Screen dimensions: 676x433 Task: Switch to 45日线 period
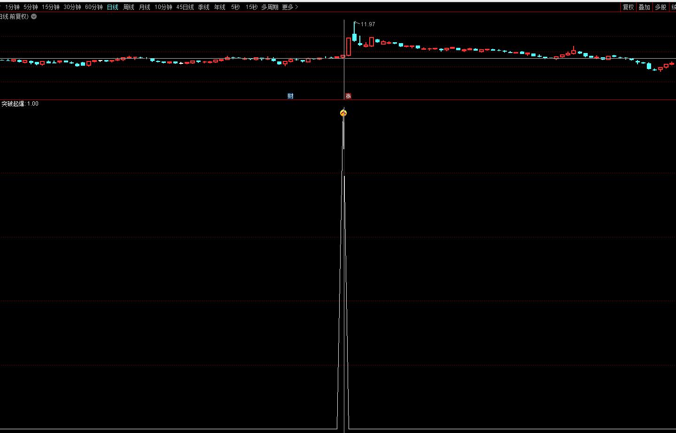(x=185, y=7)
